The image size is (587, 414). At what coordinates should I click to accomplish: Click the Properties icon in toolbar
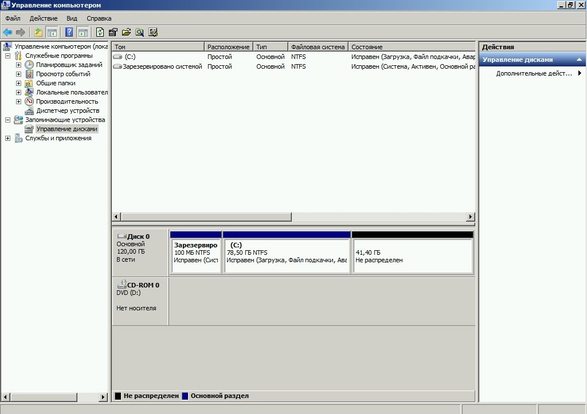113,32
